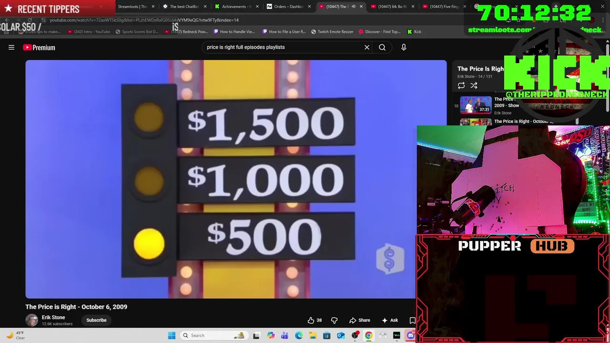Open Discord from taskbar
Screen dimensions: 610x343
[411, 335]
